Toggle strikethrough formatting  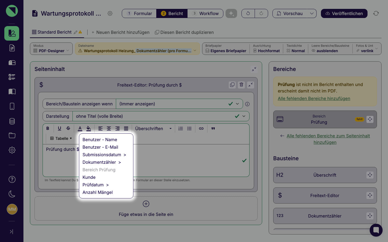tap(68, 129)
